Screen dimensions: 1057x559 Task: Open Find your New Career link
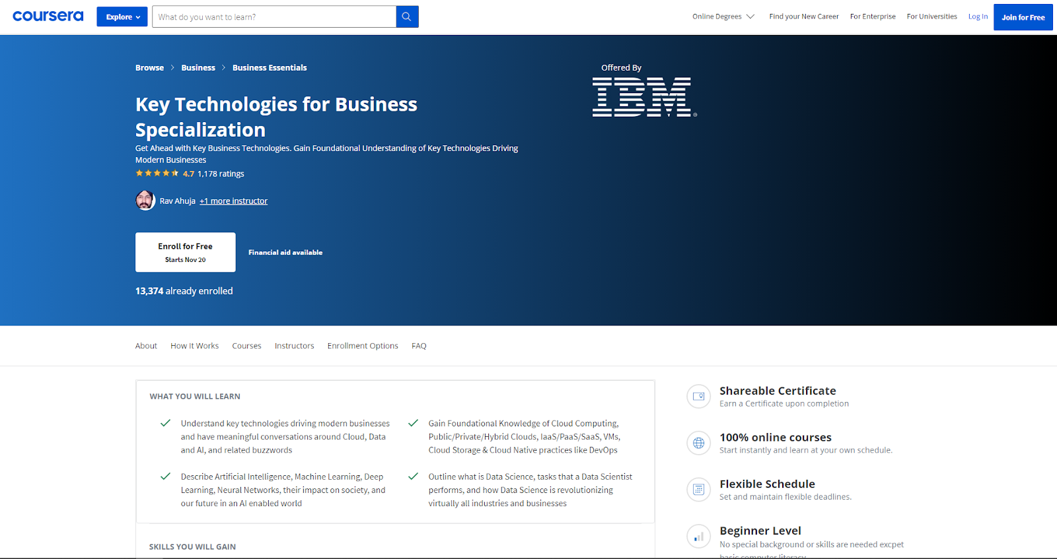(804, 16)
